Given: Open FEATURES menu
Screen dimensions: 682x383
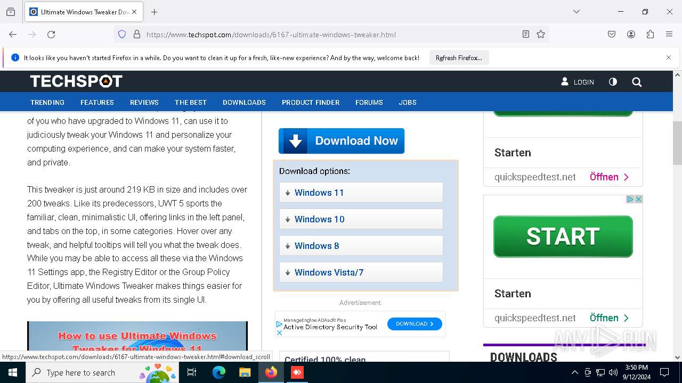Looking at the screenshot, I should point(97,102).
